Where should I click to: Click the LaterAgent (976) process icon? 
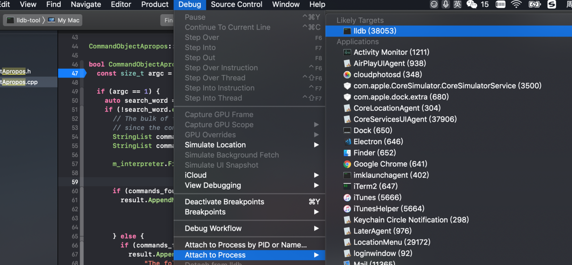pyautogui.click(x=347, y=231)
